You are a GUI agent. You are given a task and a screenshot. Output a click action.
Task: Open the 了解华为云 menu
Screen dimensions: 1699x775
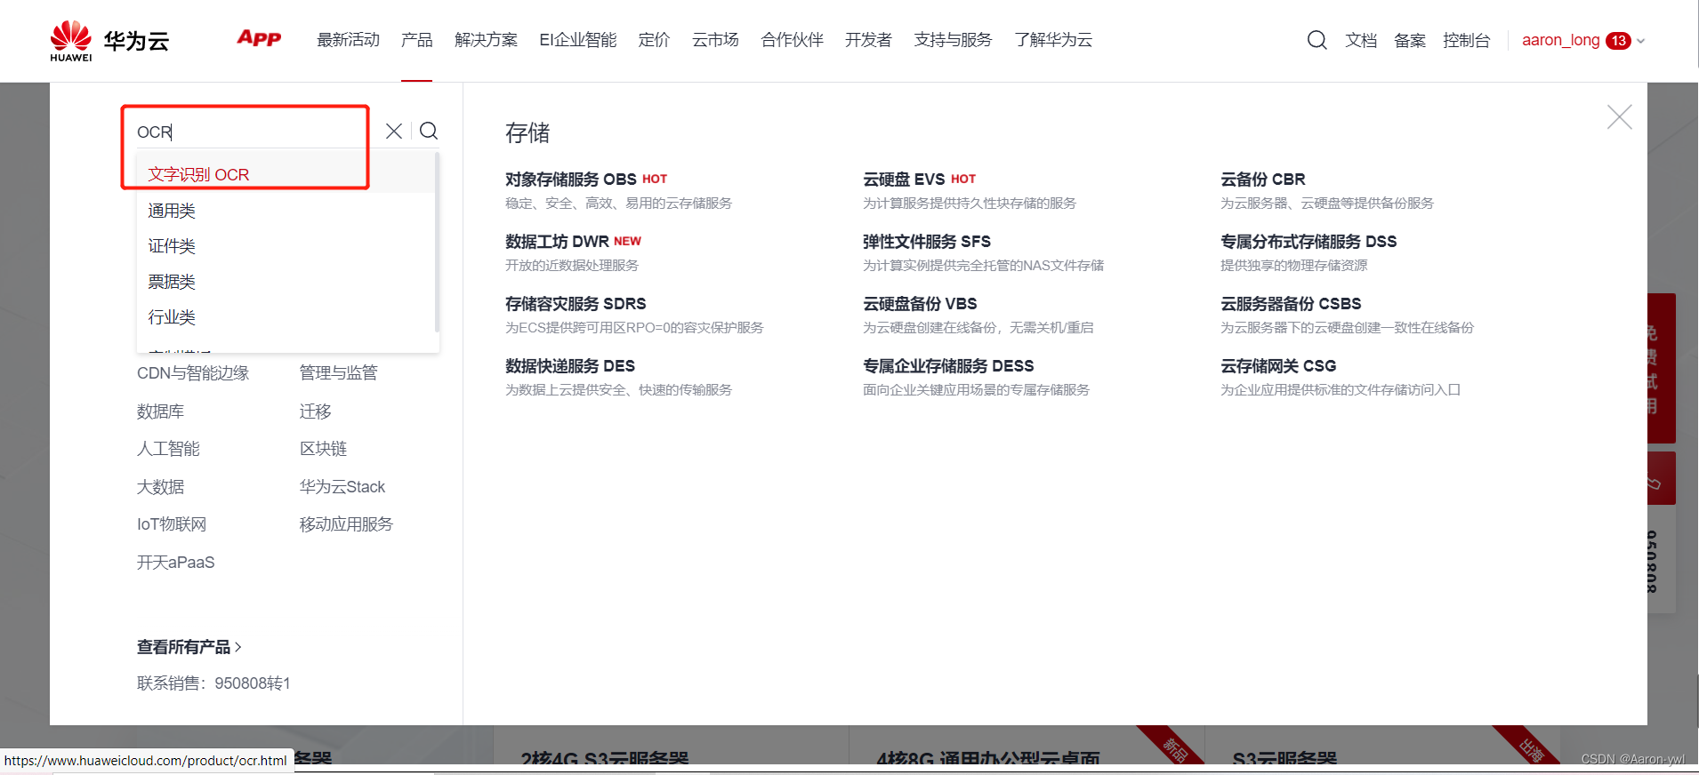pos(1053,40)
